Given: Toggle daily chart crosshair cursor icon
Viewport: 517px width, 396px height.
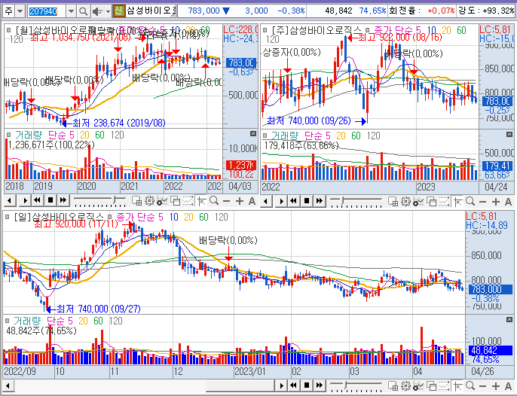Looking at the screenshot, I should click(x=457, y=385).
